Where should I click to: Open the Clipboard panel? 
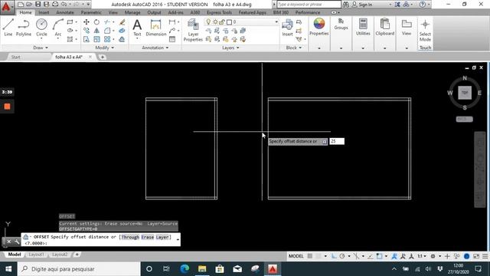coord(384,27)
